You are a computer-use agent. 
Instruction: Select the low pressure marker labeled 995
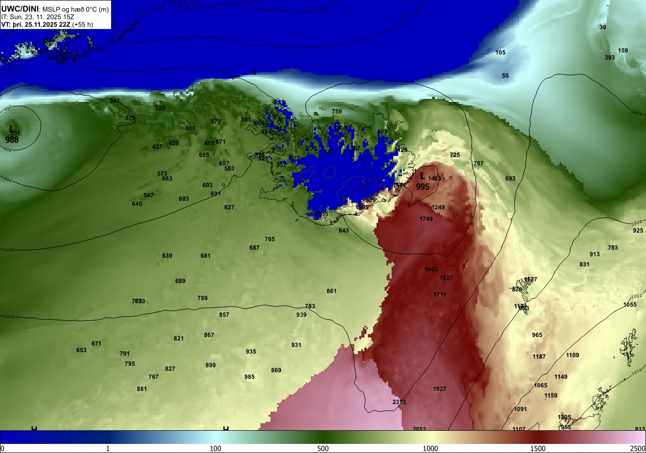pyautogui.click(x=422, y=181)
